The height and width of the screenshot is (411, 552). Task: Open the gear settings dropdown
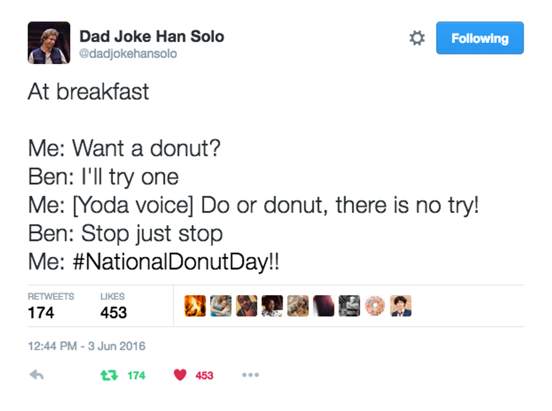[417, 38]
